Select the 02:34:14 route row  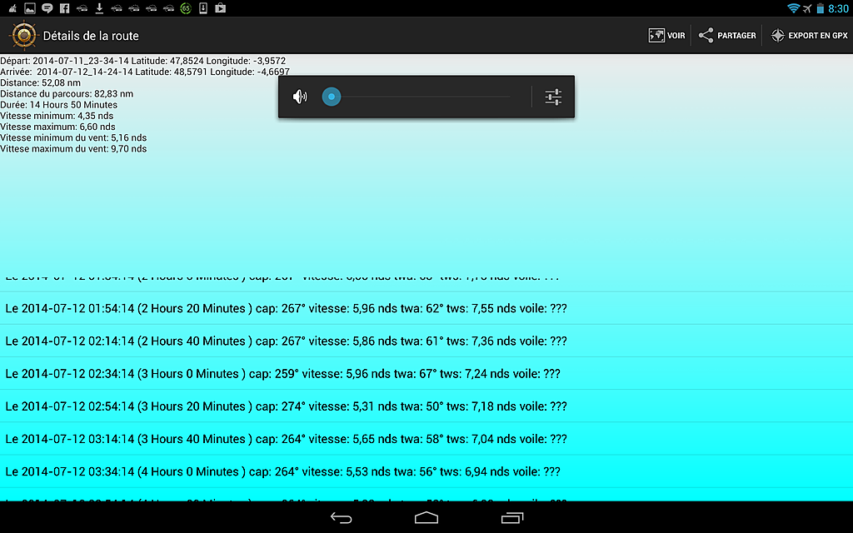tap(426, 374)
